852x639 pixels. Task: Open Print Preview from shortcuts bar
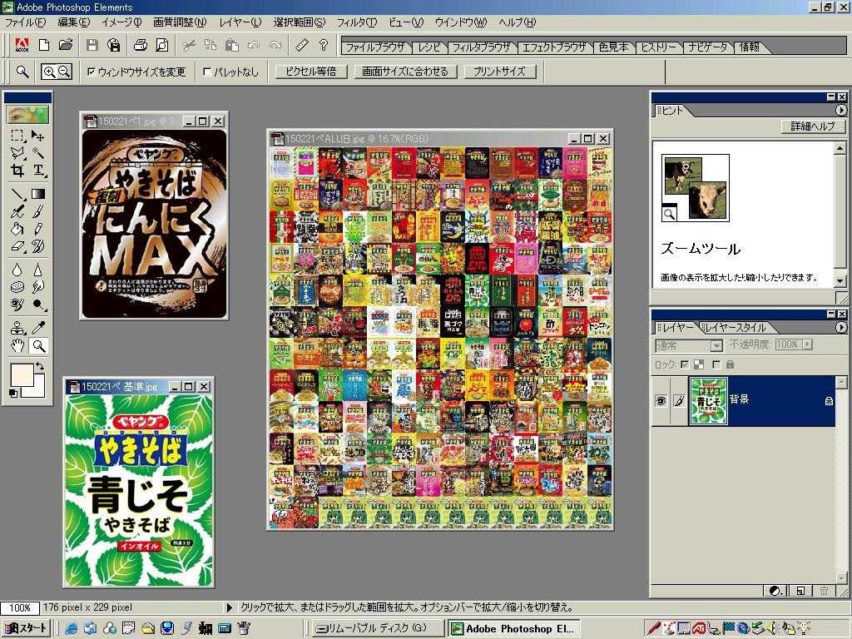[x=161, y=45]
